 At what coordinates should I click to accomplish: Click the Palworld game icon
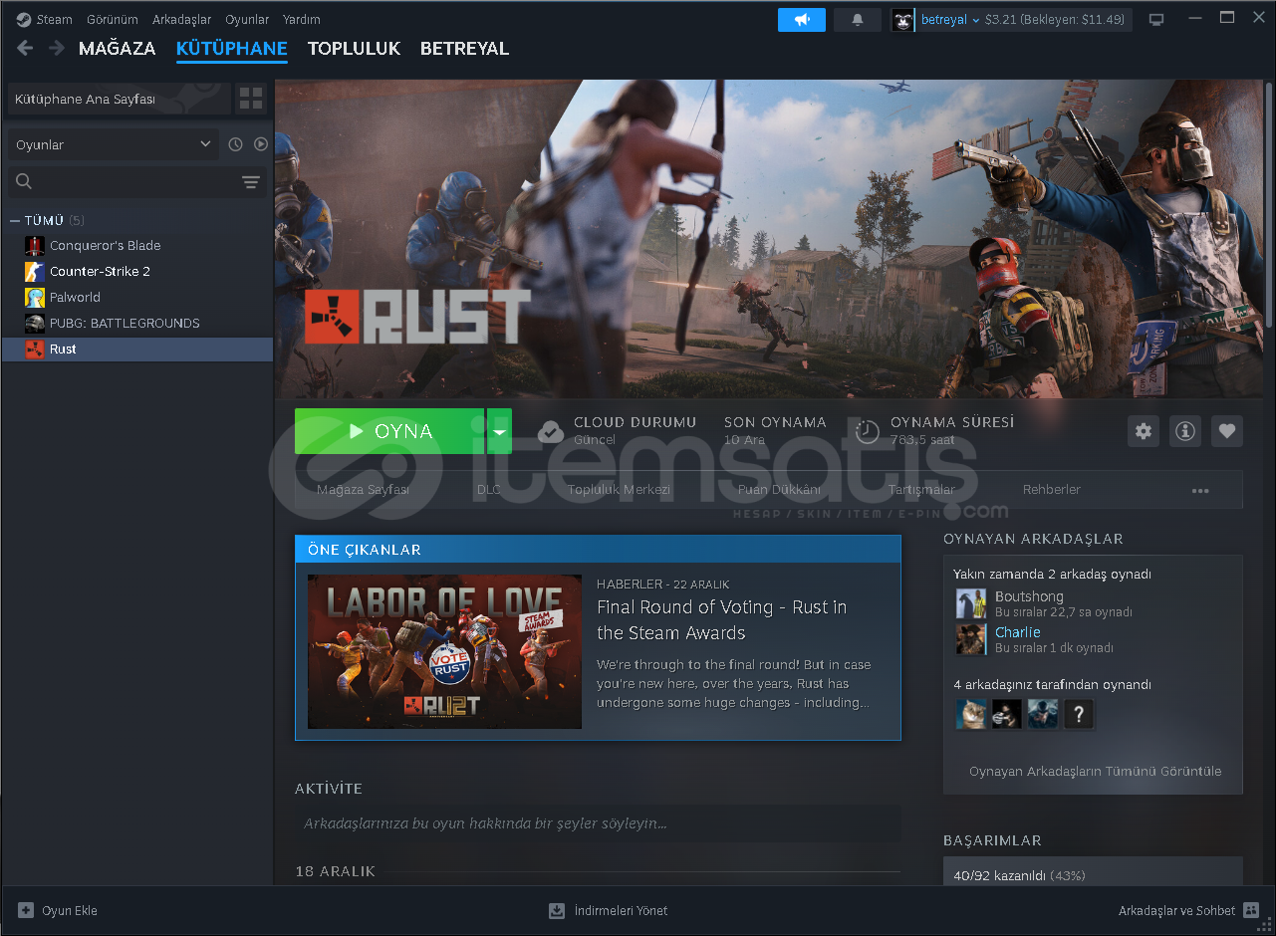pos(35,297)
